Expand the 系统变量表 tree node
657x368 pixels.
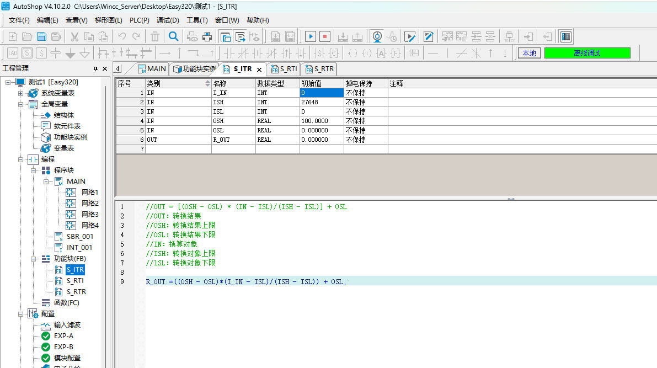click(21, 93)
